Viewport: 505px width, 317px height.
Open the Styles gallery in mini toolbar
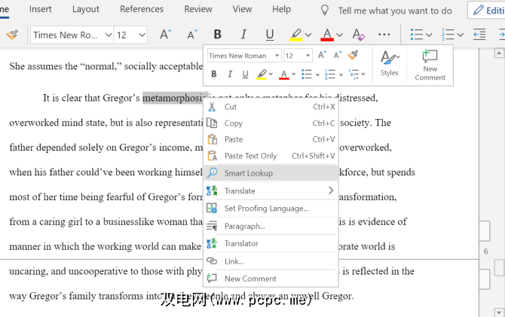point(389,64)
